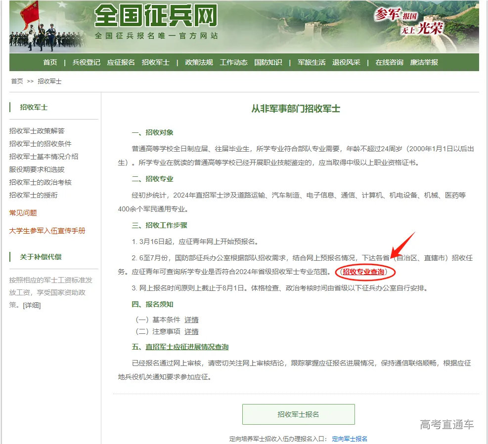Open 详情 next to 注意事项
This screenshot has width=488, height=444.
click(192, 332)
